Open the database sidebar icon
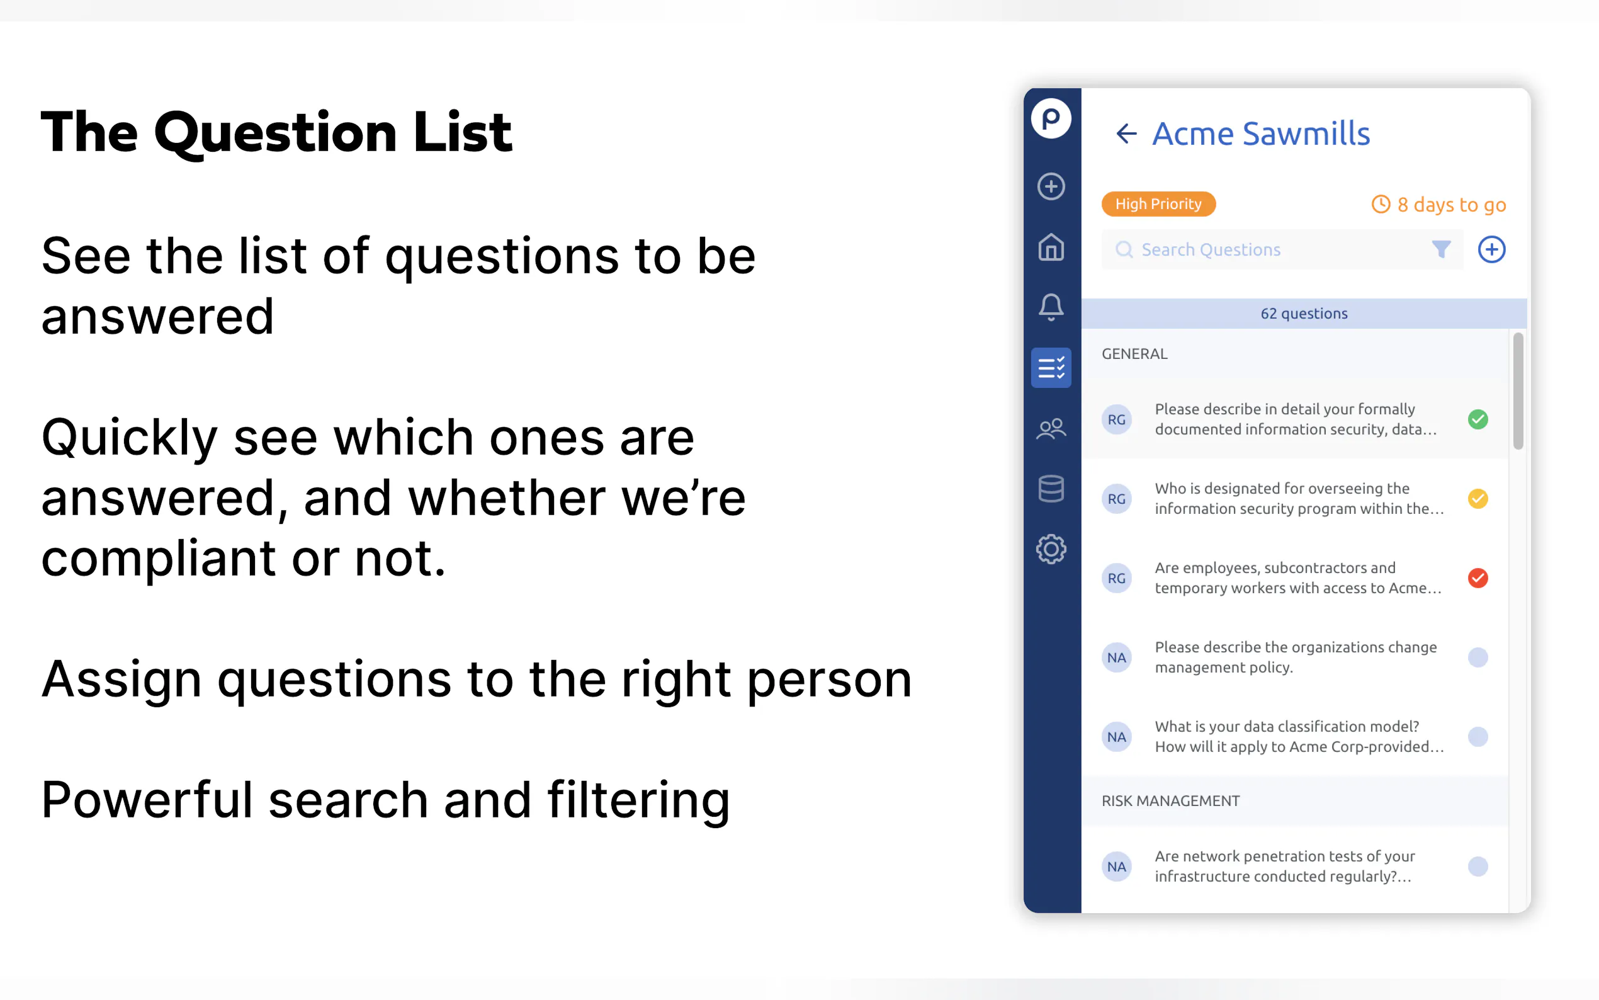The image size is (1599, 1000). coord(1050,489)
